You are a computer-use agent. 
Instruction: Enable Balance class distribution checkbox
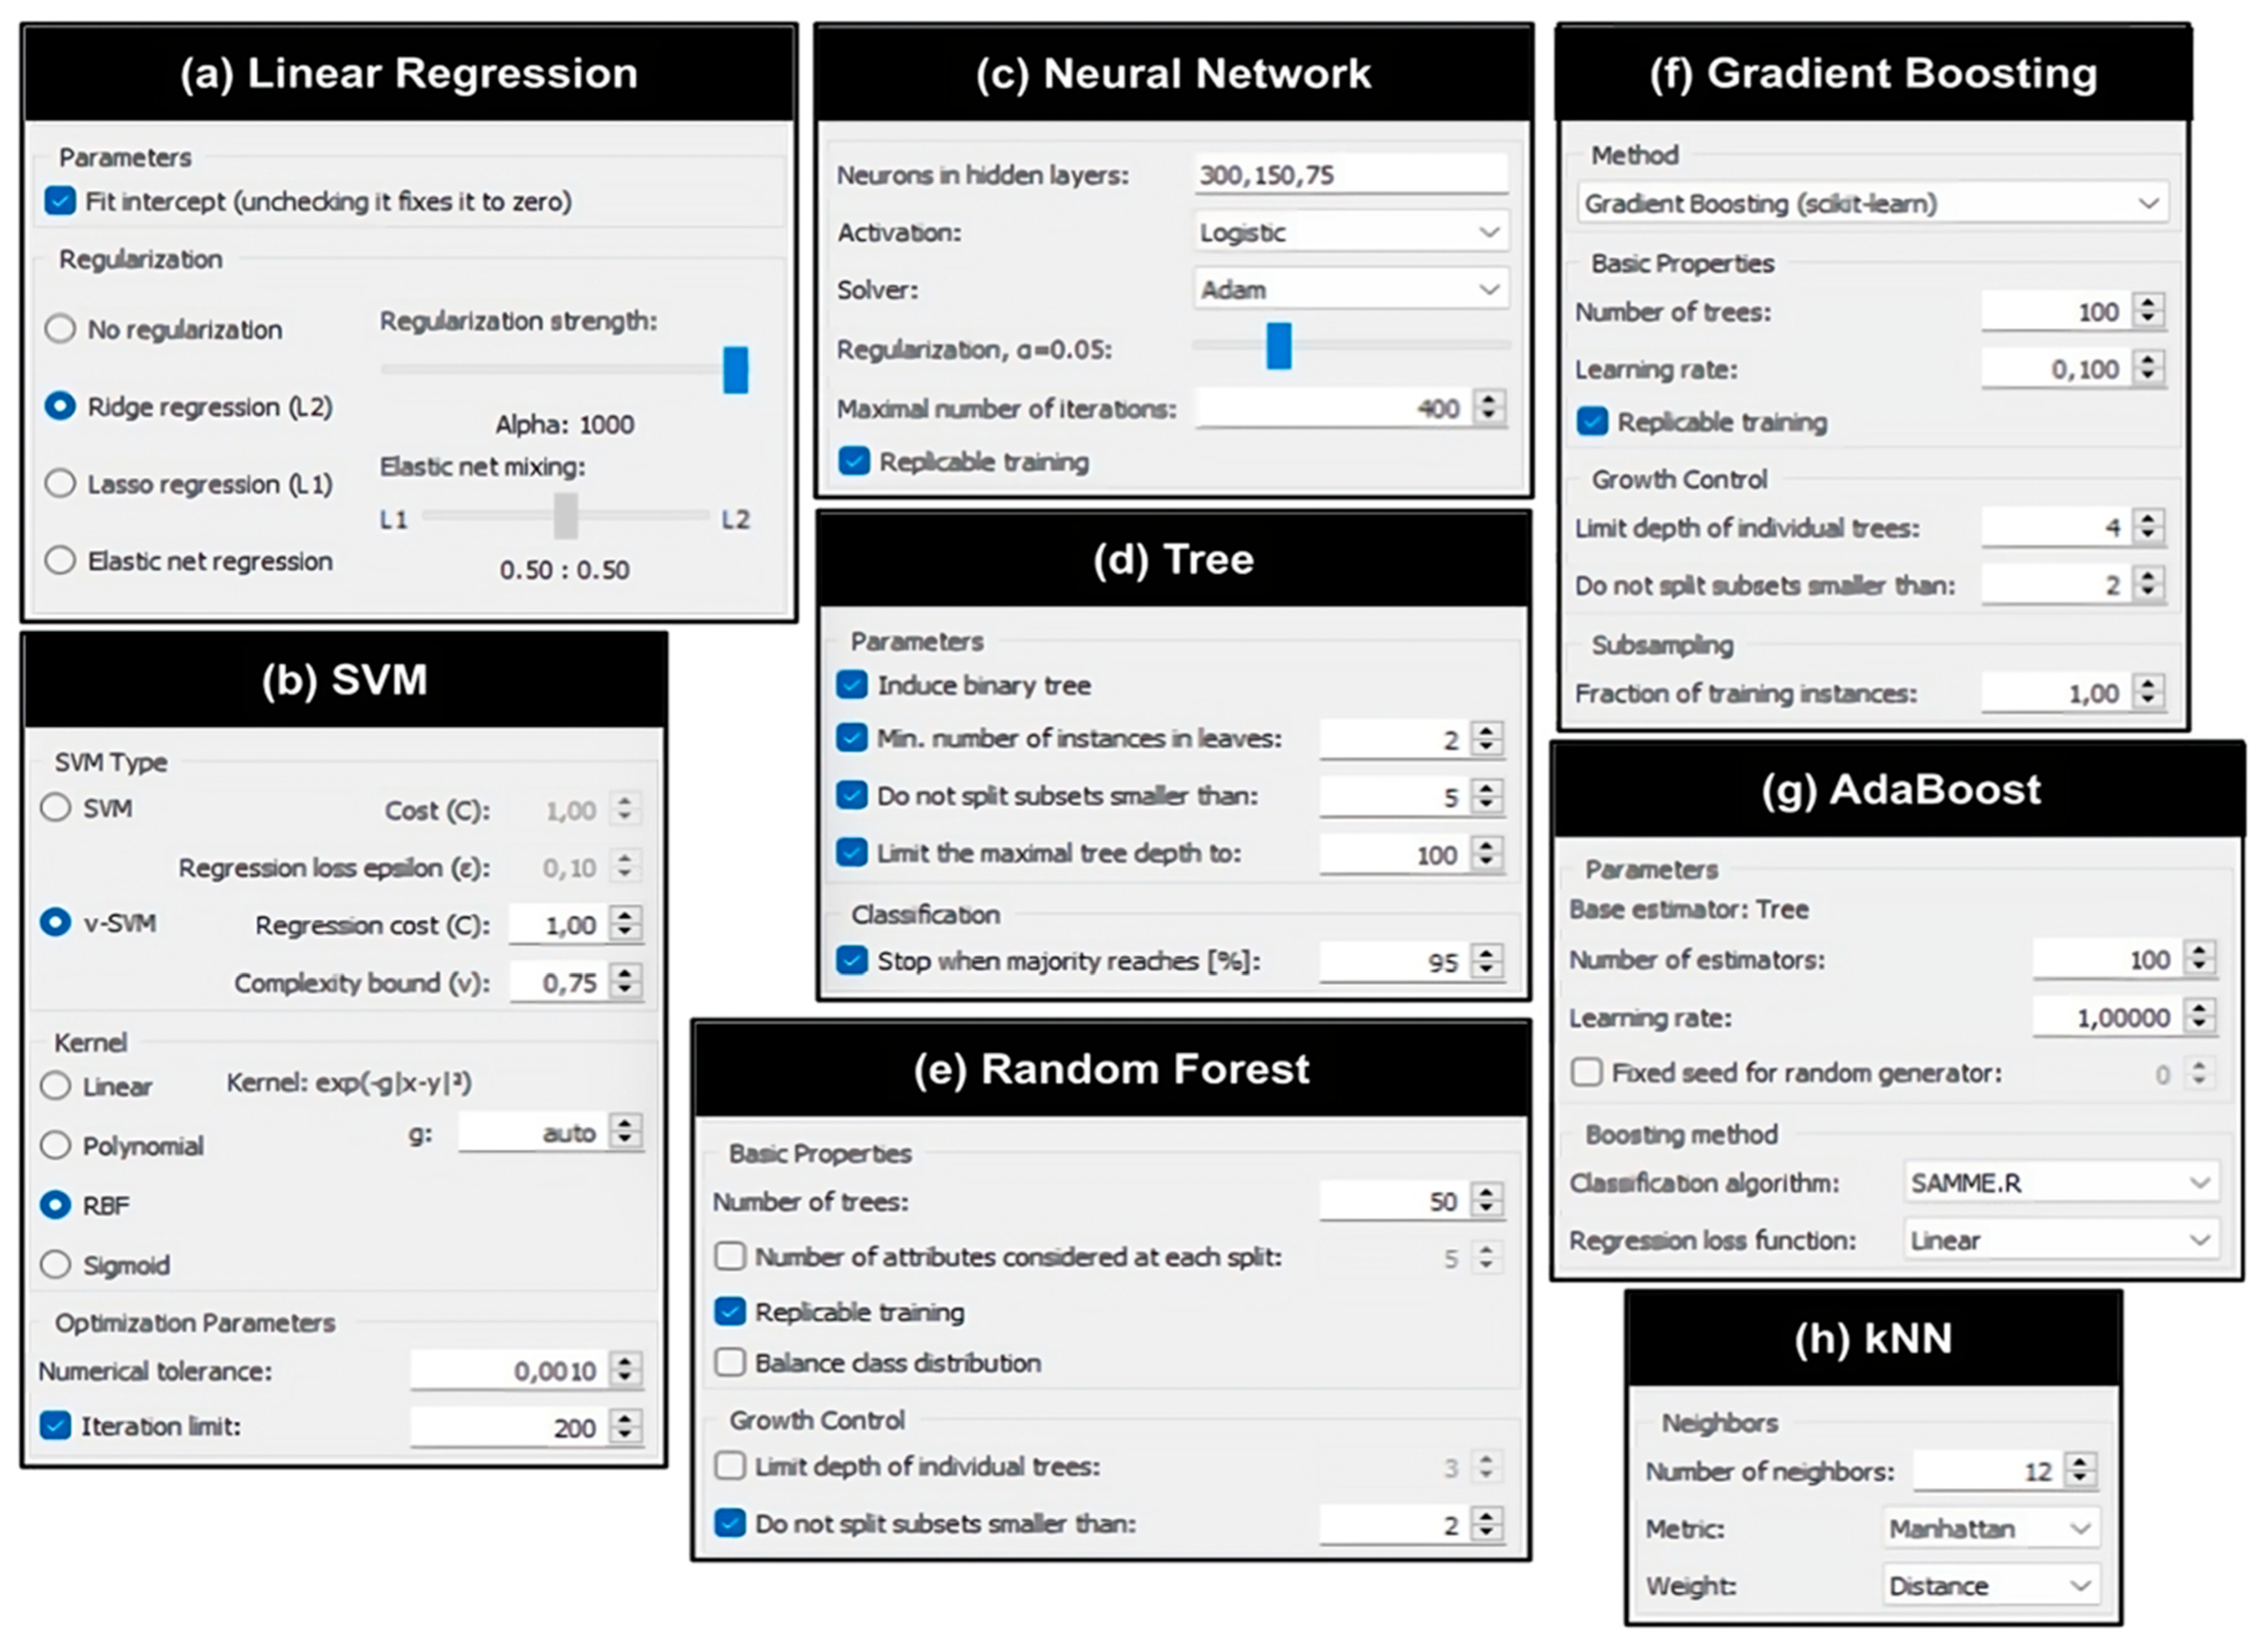(x=730, y=1363)
